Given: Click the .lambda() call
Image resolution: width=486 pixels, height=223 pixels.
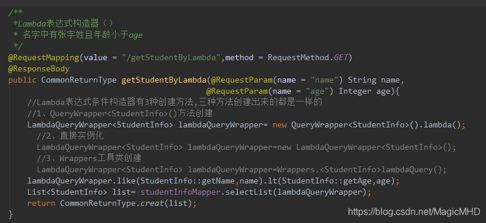Looking at the screenshot, I should [x=439, y=125].
